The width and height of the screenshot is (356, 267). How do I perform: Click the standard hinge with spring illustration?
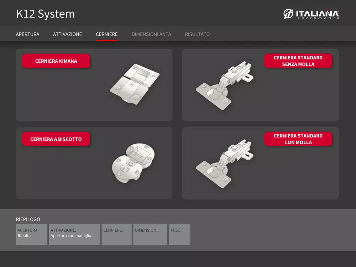[x=225, y=164]
